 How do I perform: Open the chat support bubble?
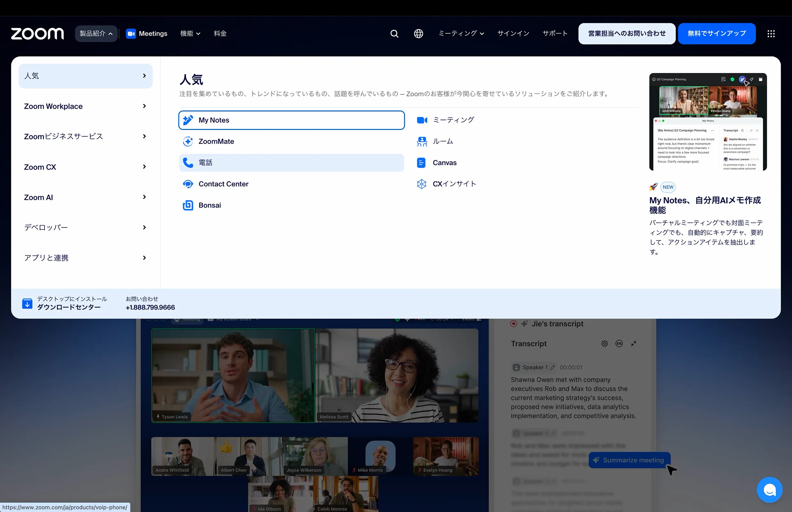769,490
